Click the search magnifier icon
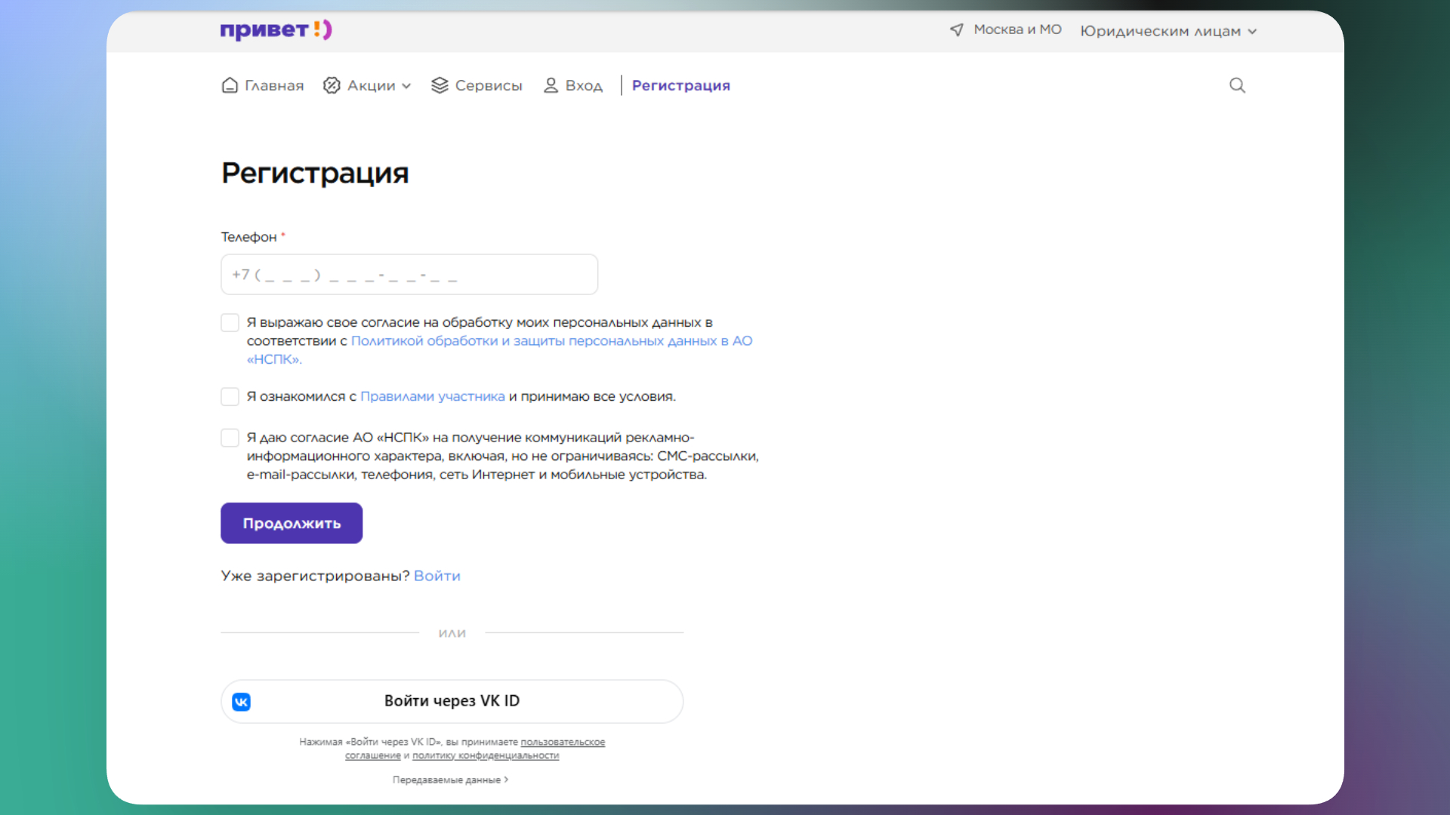Image resolution: width=1450 pixels, height=815 pixels. point(1237,85)
